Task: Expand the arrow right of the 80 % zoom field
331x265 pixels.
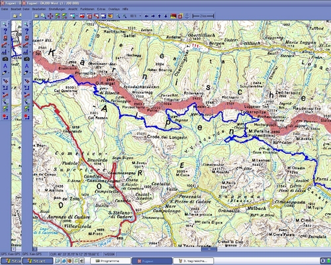Action: coord(140,16)
